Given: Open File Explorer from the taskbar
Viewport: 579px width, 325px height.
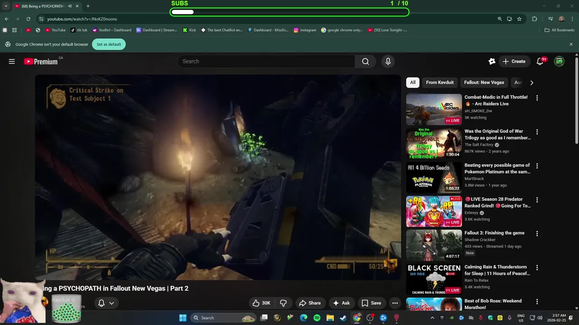Looking at the screenshot, I should coord(330,318).
